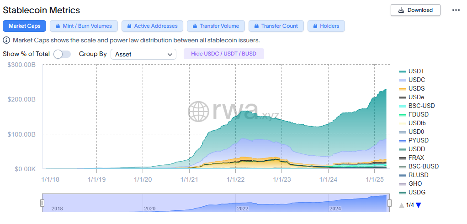467x224 pixels.
Task: Open the Active Addresses tab
Action: tap(153, 26)
